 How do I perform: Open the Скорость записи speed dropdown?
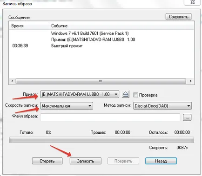(67, 106)
